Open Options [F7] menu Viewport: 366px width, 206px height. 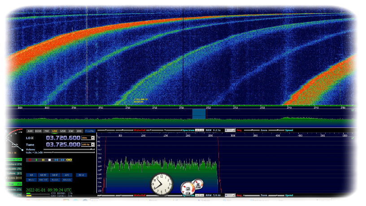(x=13, y=174)
